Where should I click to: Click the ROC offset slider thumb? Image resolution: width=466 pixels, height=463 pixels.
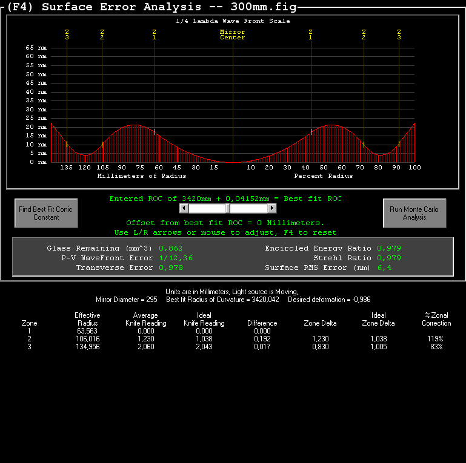[x=228, y=208]
